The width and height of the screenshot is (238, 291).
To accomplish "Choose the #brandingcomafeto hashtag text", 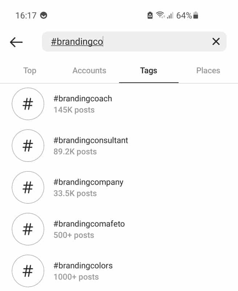I will [89, 224].
